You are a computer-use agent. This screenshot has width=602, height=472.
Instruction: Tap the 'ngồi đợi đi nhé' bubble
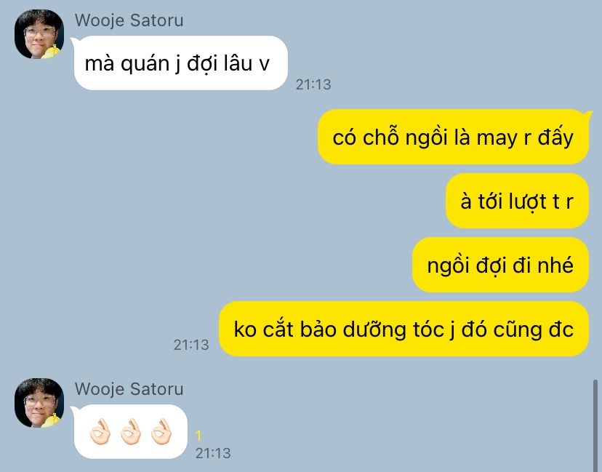point(500,265)
